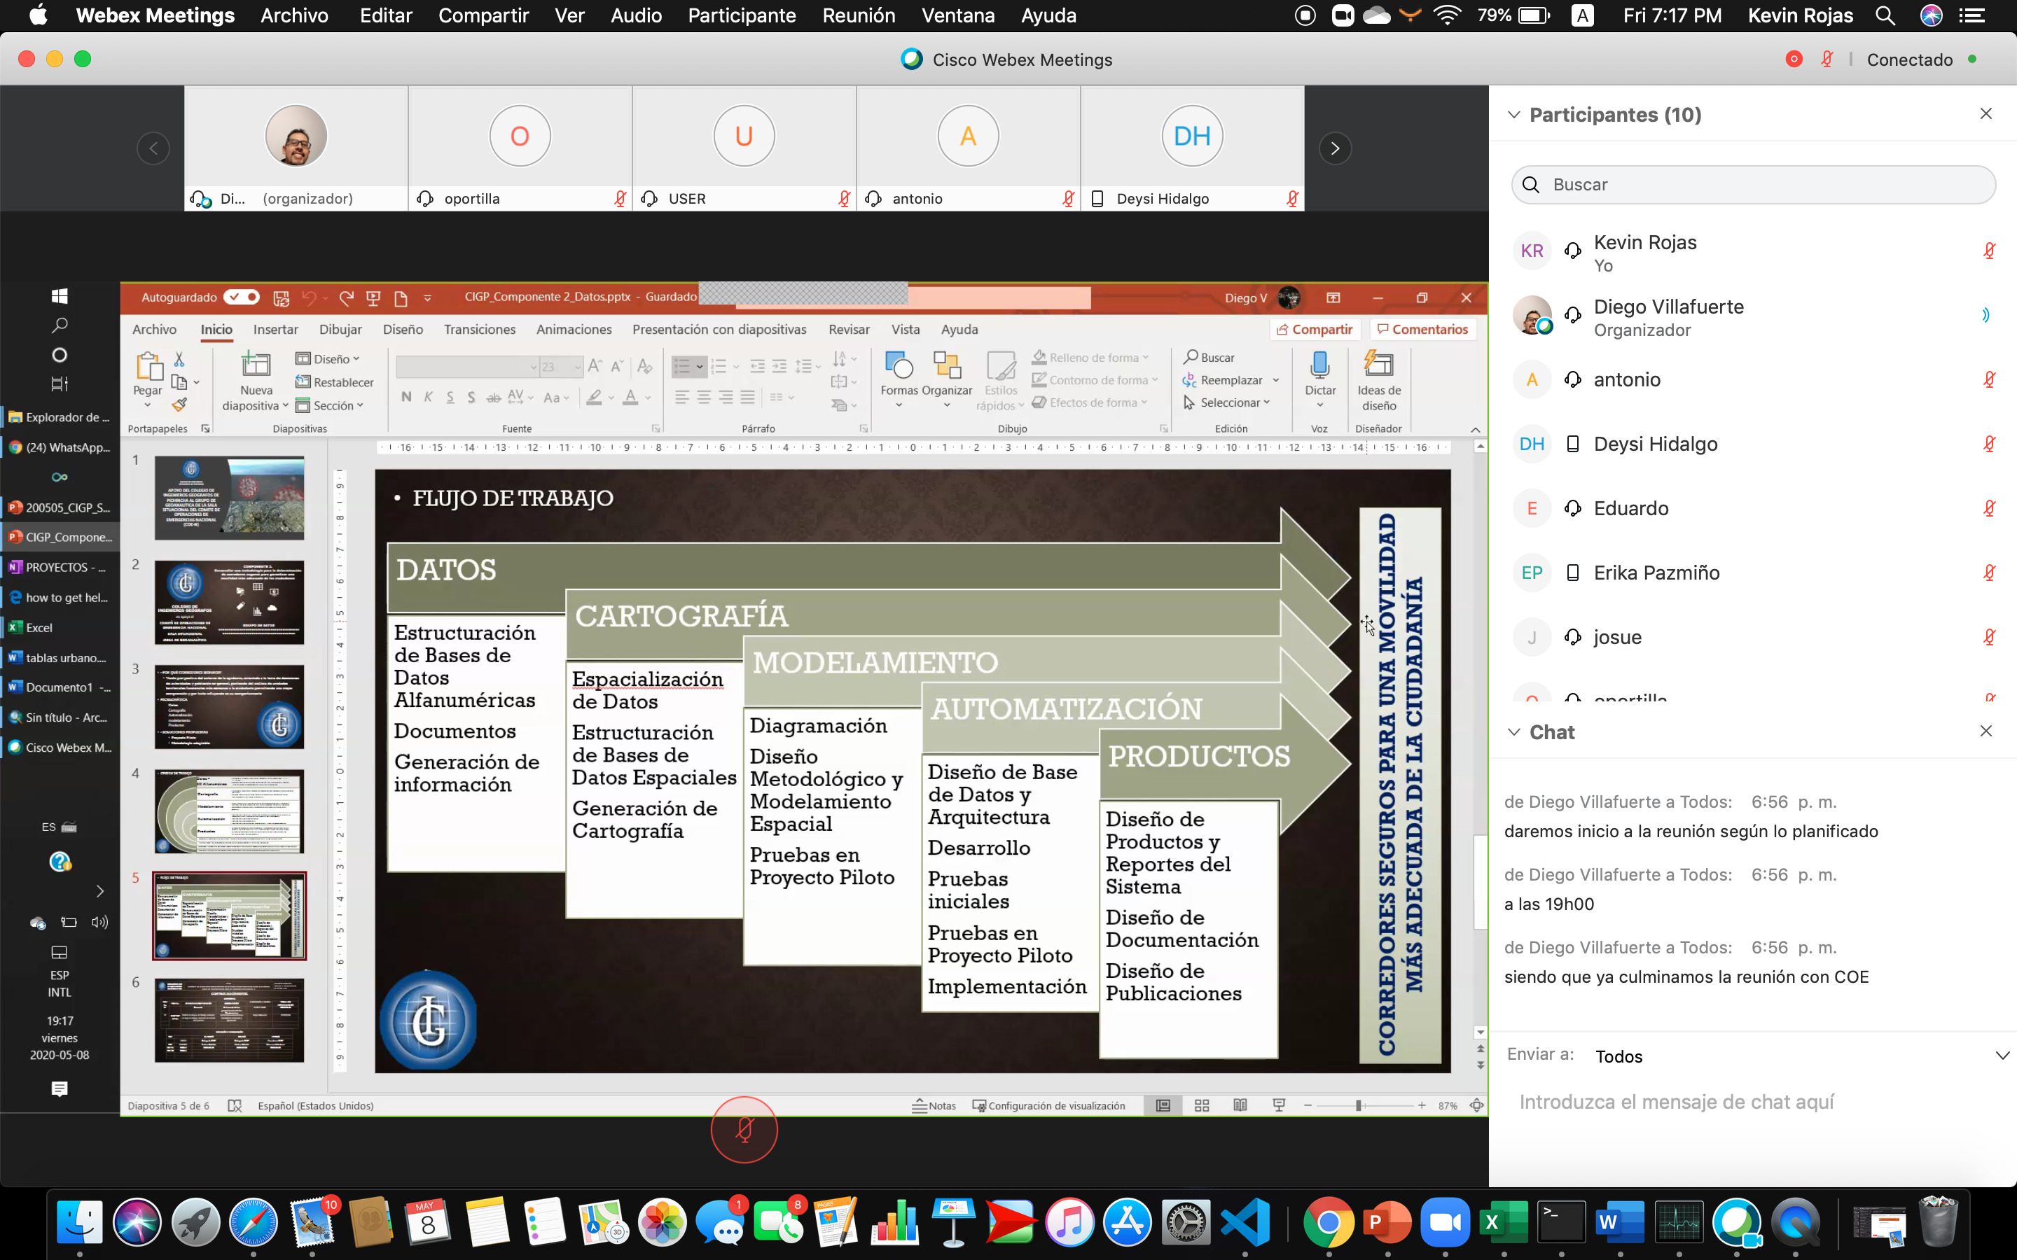Select slide 4 thumbnail
The height and width of the screenshot is (1260, 2017).
[229, 811]
